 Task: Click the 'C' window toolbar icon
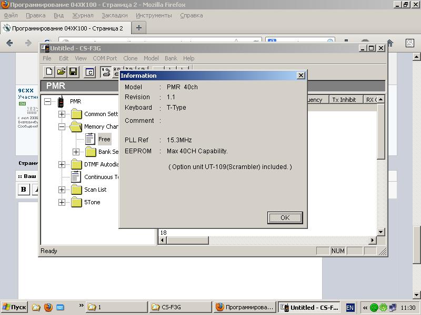(x=89, y=72)
